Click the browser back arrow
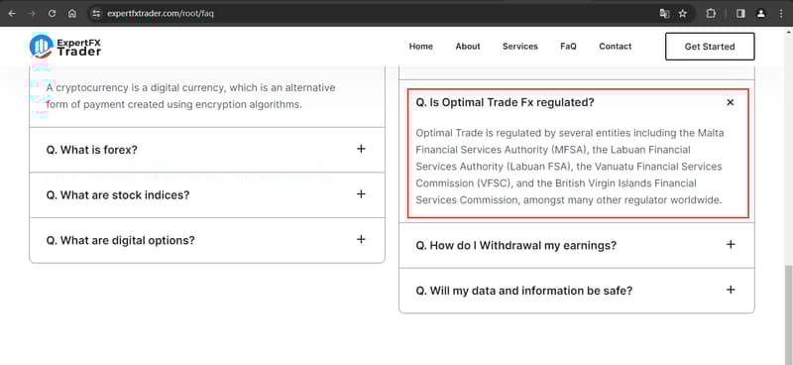Image resolution: width=793 pixels, height=365 pixels. click(x=12, y=14)
